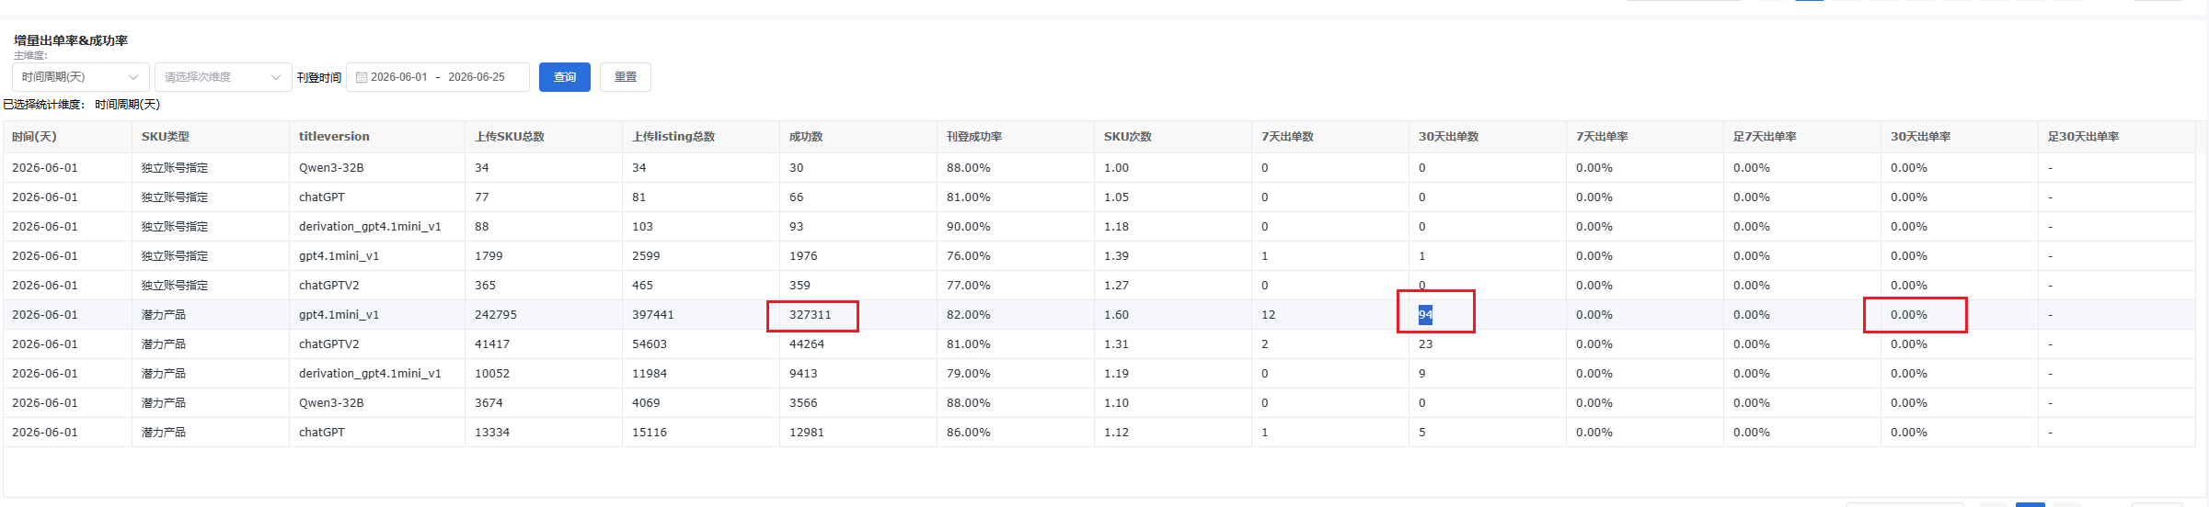Screen dimensions: 2209x507
Task: Click the 刊登成功率 value 82.00%
Action: tap(969, 315)
